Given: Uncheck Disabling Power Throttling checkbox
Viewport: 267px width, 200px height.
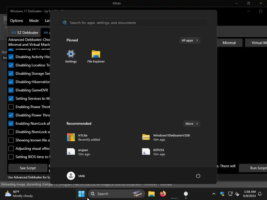Looking at the screenshot, I should click(x=11, y=115).
